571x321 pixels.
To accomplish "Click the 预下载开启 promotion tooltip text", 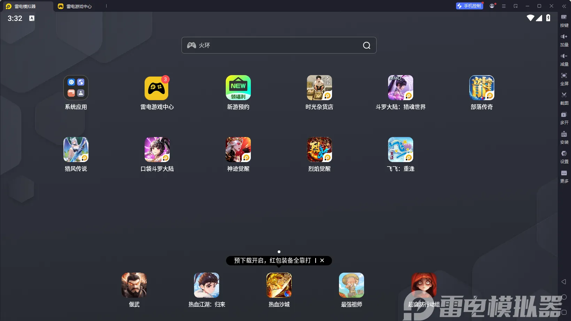I will [272, 260].
